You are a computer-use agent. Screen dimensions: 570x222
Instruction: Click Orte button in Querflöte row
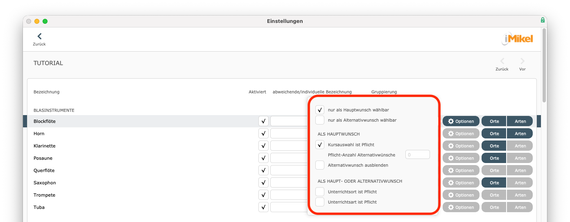point(494,170)
